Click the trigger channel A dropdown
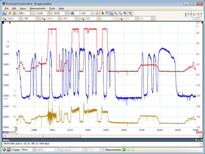The width and height of the screenshot is (205, 154). (x=50, y=150)
